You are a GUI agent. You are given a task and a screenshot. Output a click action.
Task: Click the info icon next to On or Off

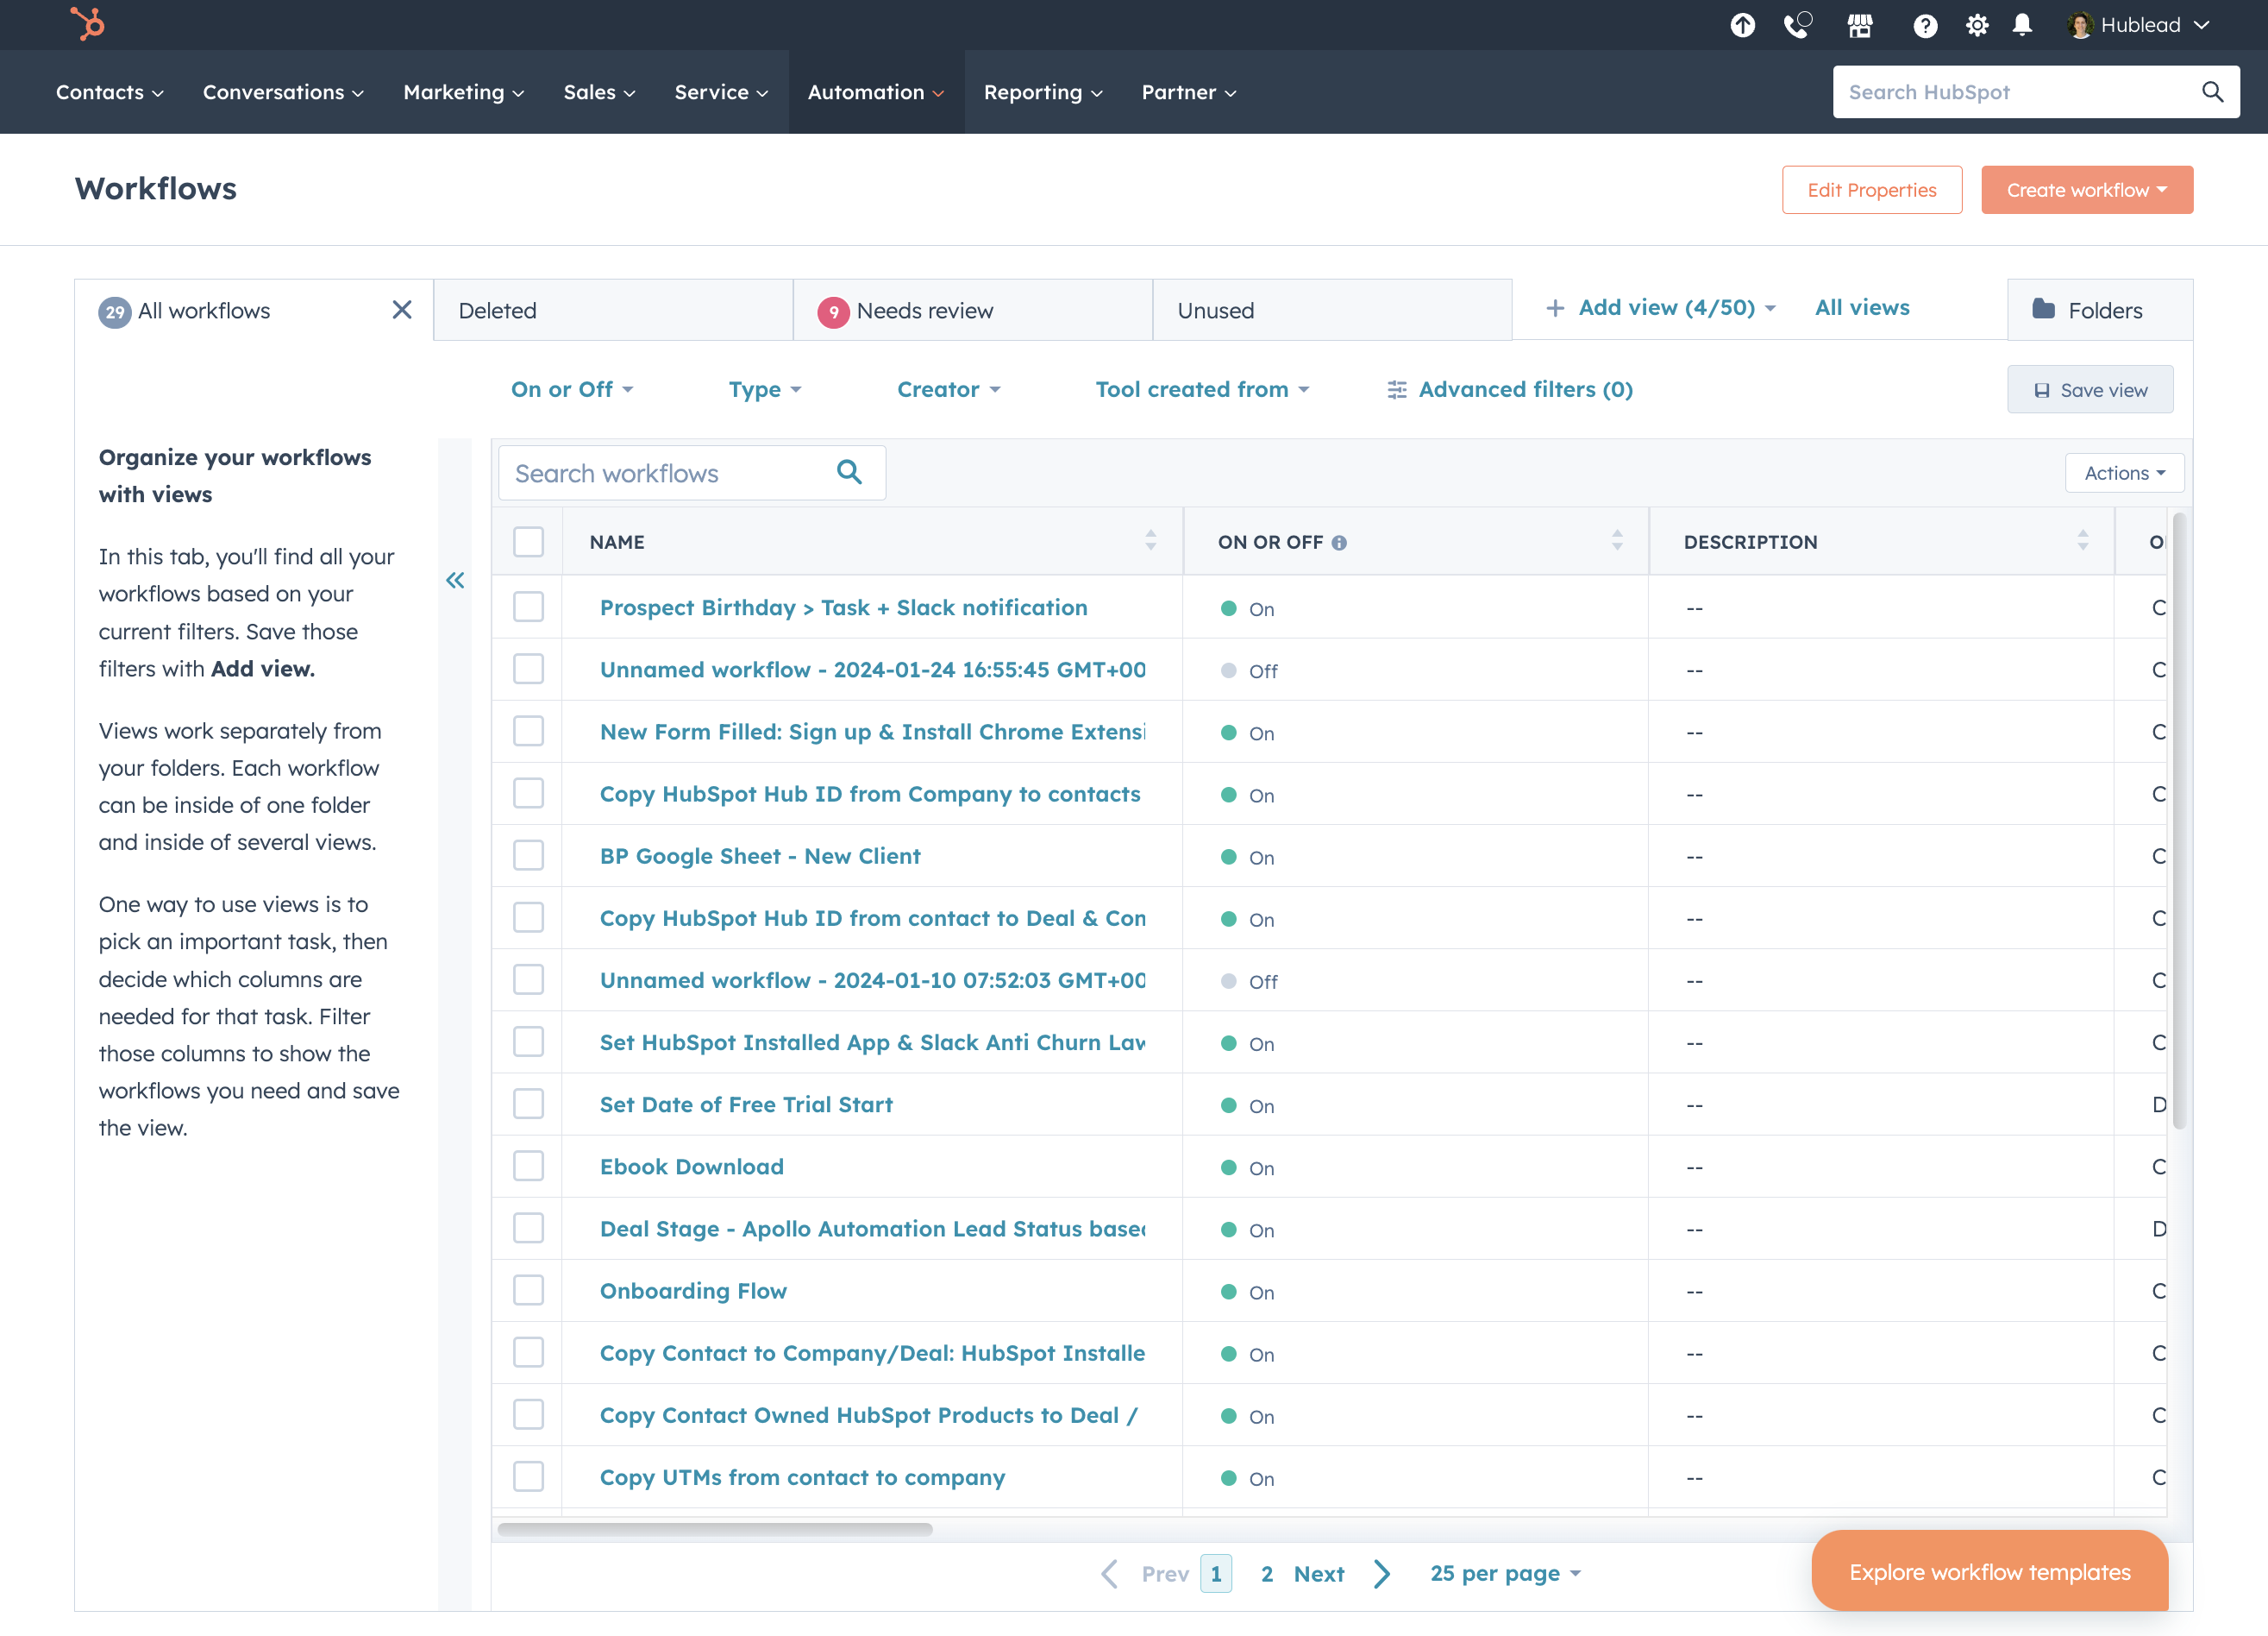coord(1339,543)
